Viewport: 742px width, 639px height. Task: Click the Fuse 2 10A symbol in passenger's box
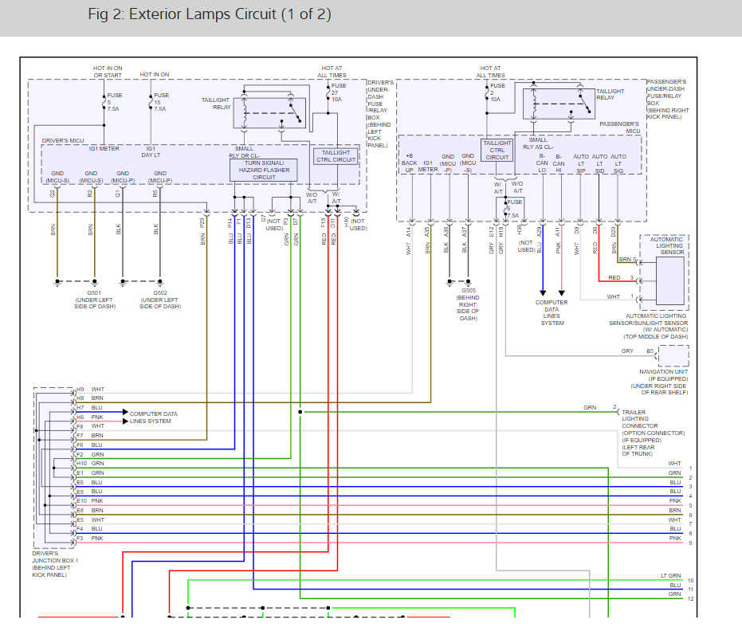pos(487,92)
